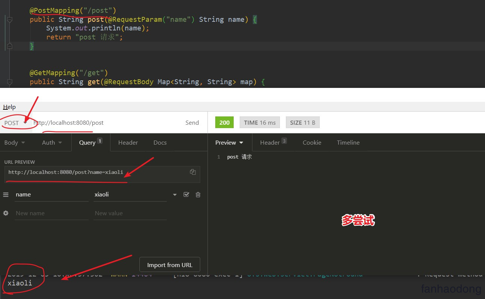This screenshot has width=485, height=299.
Task: Open the Help menu
Action: (x=9, y=107)
